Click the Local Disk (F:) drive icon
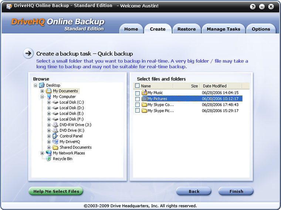This screenshot has height=210, width=281. click(55, 119)
